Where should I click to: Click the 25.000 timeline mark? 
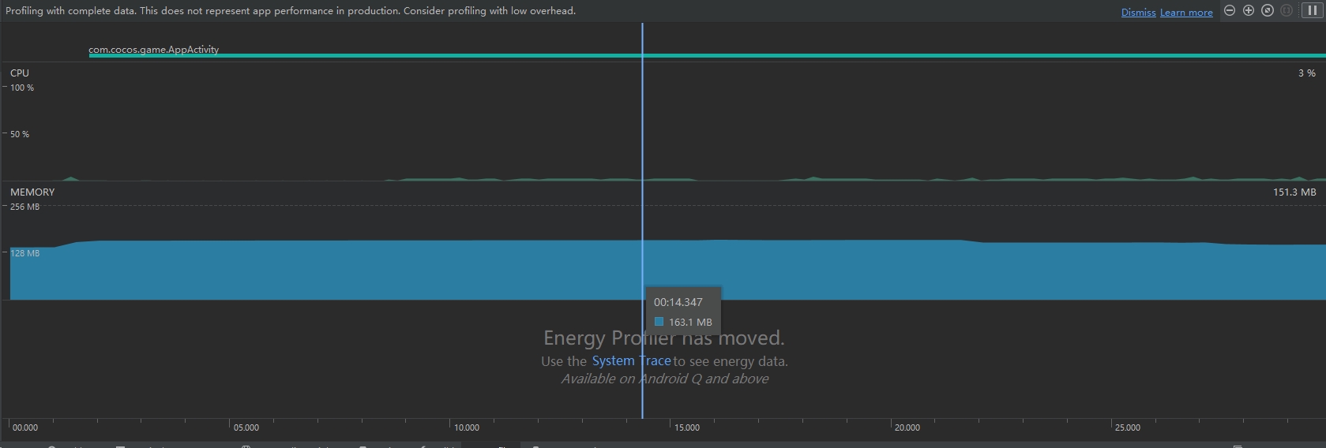(1127, 427)
